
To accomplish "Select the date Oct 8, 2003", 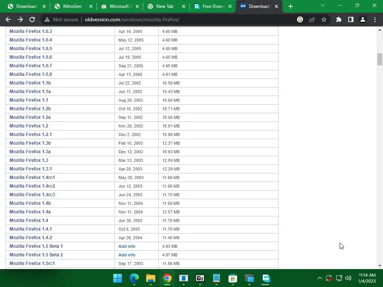I will [x=129, y=229].
